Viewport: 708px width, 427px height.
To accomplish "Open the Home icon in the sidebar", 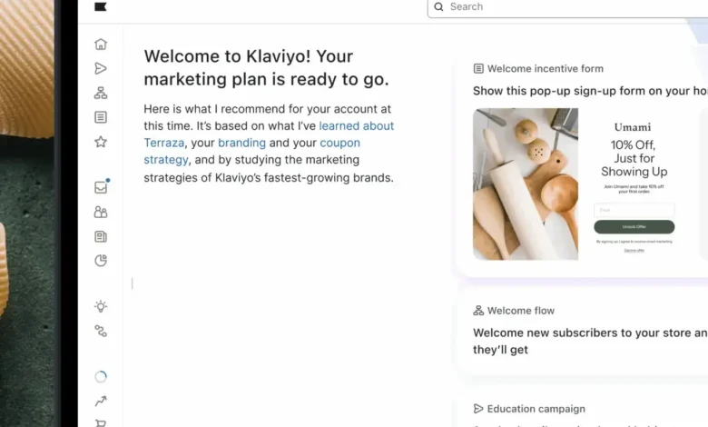I will 101,44.
